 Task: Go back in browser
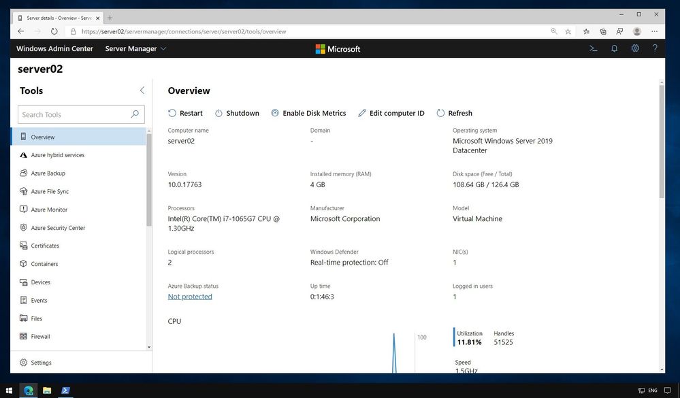pos(21,31)
